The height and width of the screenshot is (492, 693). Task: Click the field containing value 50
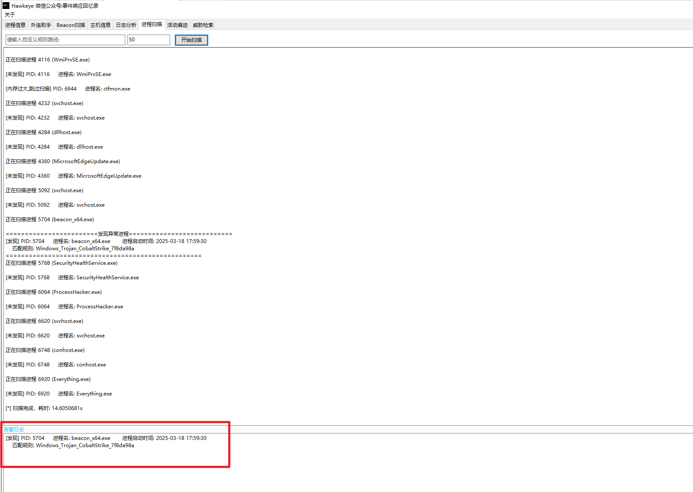pos(149,40)
